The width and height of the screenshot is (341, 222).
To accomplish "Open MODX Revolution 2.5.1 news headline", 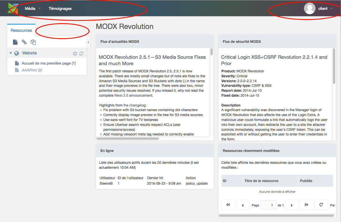I will [x=152, y=60].
